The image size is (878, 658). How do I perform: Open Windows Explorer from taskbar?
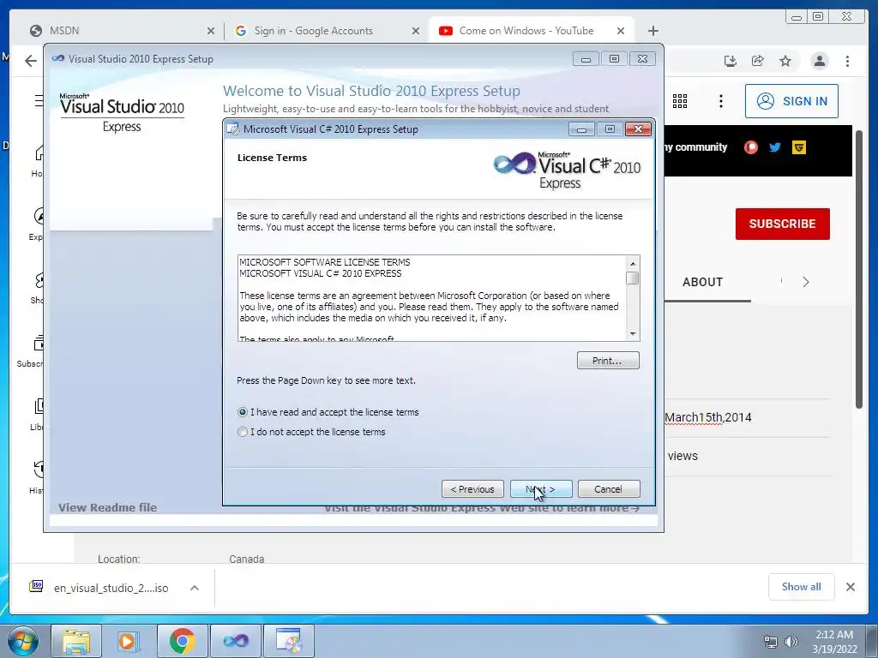(x=76, y=641)
